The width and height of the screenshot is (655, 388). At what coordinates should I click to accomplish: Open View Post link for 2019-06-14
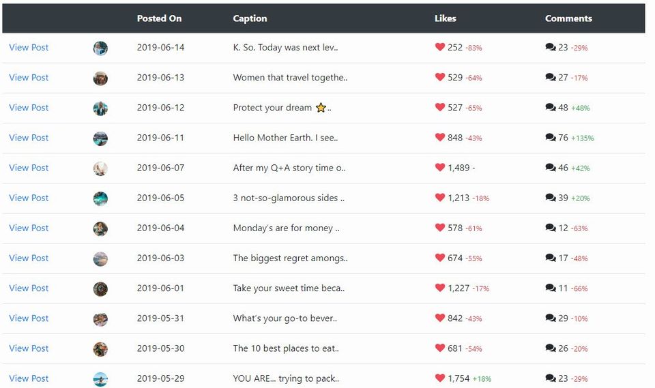point(29,47)
